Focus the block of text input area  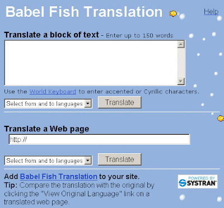[x=91, y=63]
